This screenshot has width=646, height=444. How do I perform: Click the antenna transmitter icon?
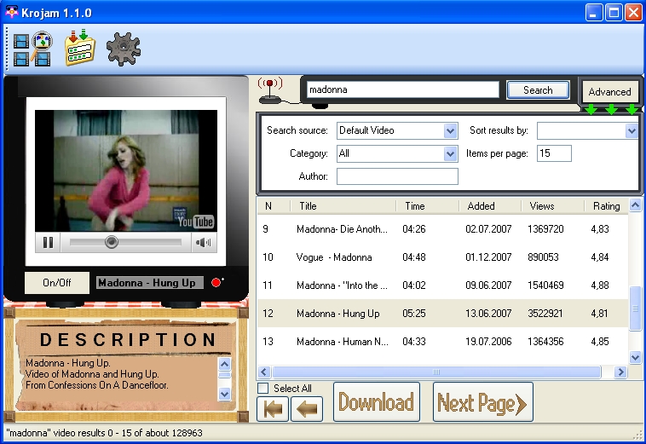pyautogui.click(x=270, y=90)
